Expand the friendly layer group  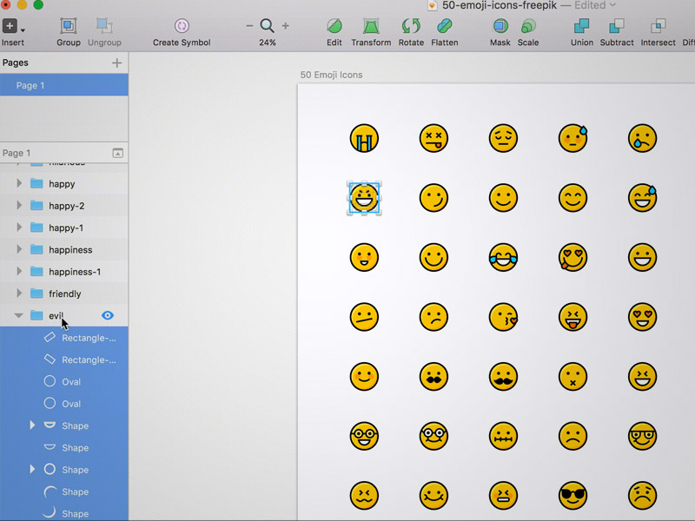tap(19, 293)
